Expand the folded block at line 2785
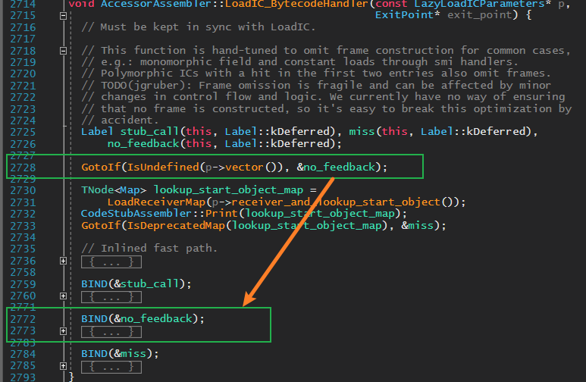Image resolution: width=586 pixels, height=382 pixels. 63,366
